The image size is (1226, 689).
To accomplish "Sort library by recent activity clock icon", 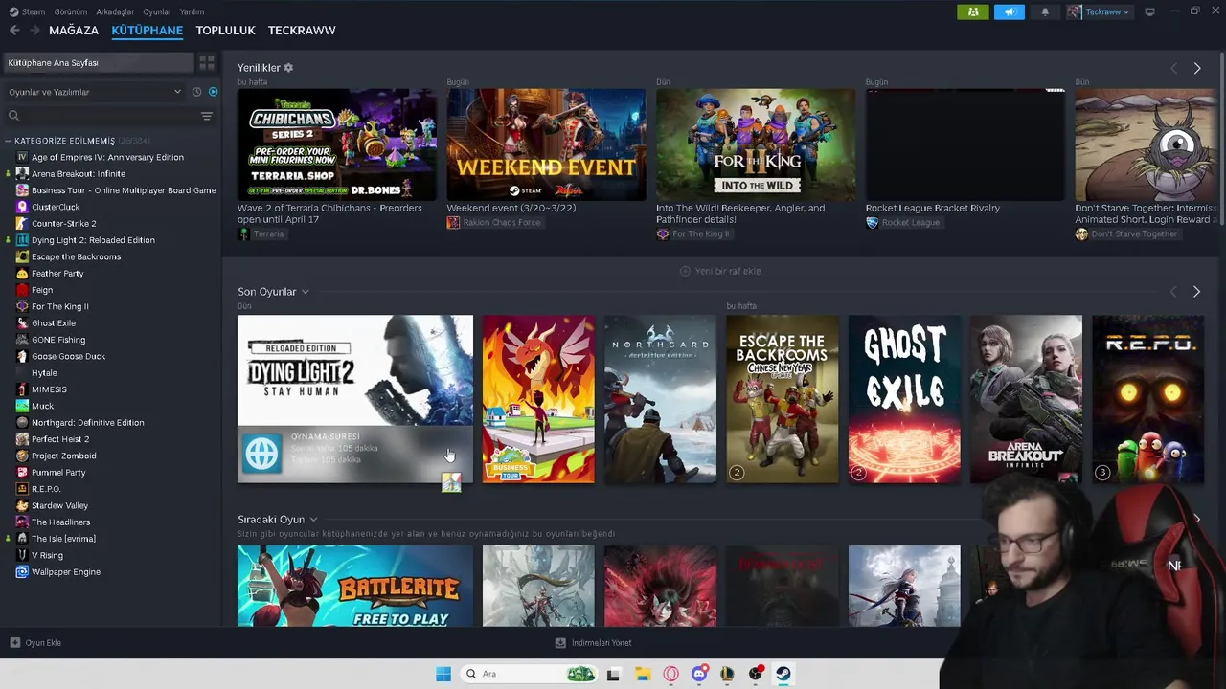I will tap(196, 92).
